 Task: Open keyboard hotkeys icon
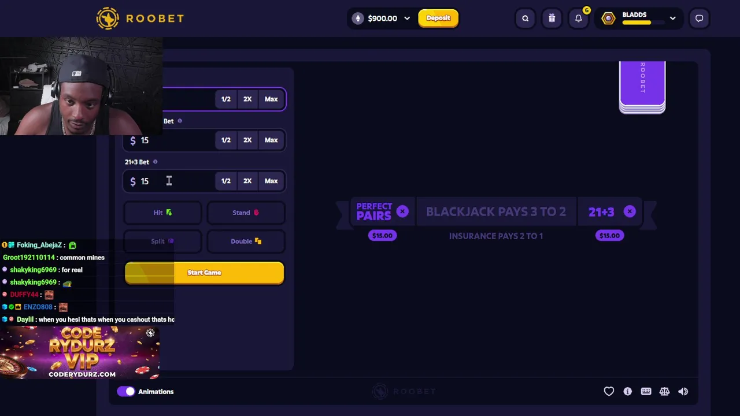[646, 392]
